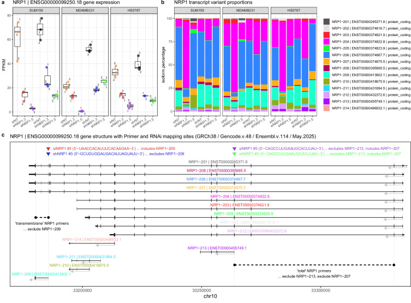Image resolution: width=411 pixels, height=303 pixels.
Task: Click the NRP1-208 maroon legend swatch
Action: click(x=326, y=68)
